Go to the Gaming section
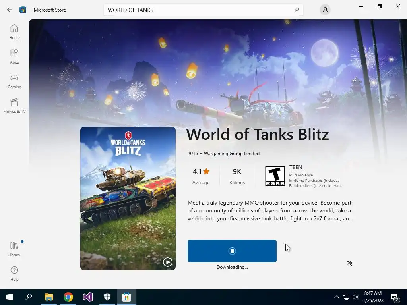This screenshot has height=305, width=407. pyautogui.click(x=15, y=81)
